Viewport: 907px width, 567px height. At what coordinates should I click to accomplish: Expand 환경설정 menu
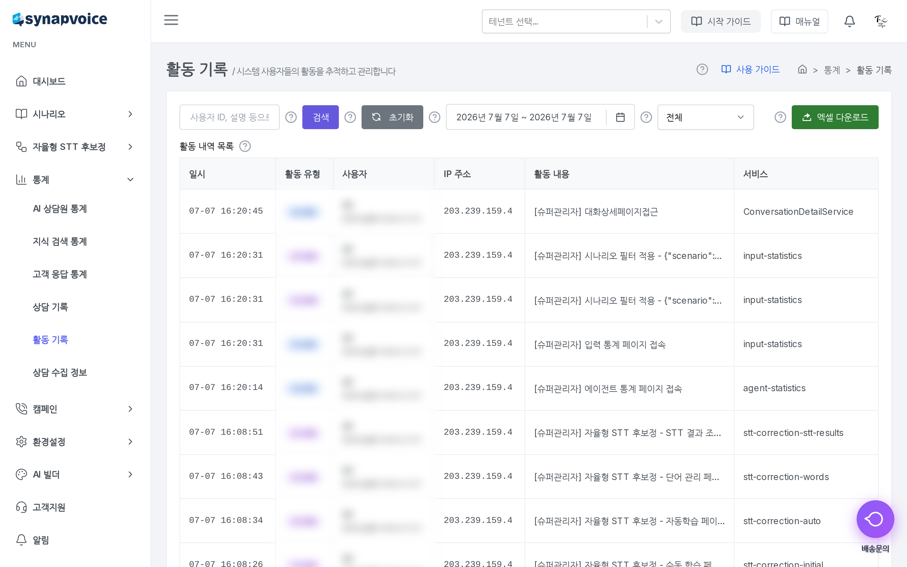75,442
